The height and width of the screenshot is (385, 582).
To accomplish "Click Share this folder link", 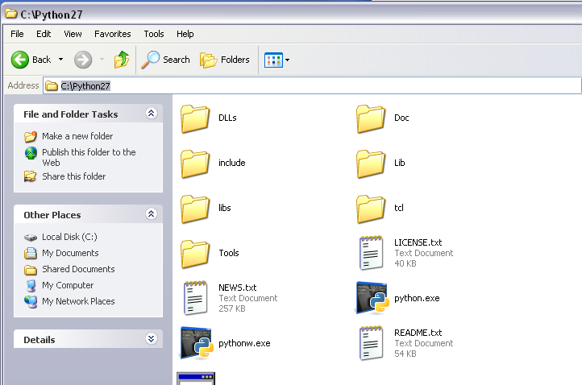I will point(74,176).
